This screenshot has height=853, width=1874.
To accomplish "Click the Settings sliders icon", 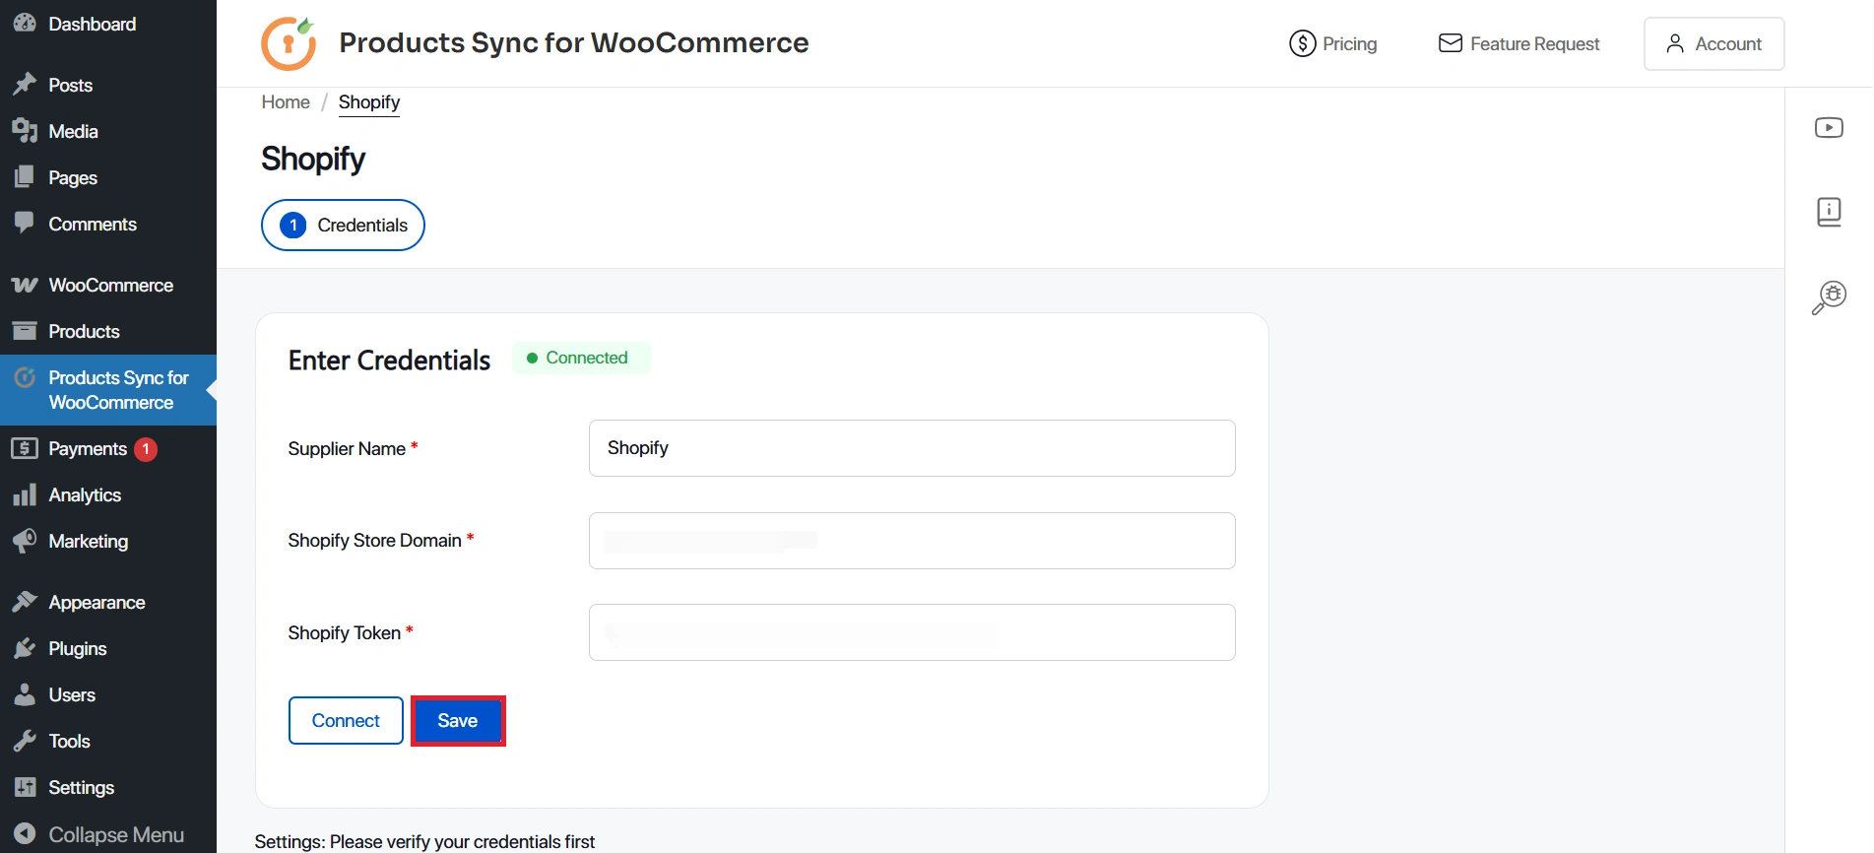I will [25, 787].
